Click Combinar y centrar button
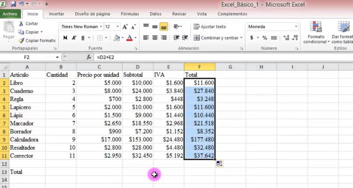Image resolution: width=353 pixels, height=188 pixels. pos(217,38)
